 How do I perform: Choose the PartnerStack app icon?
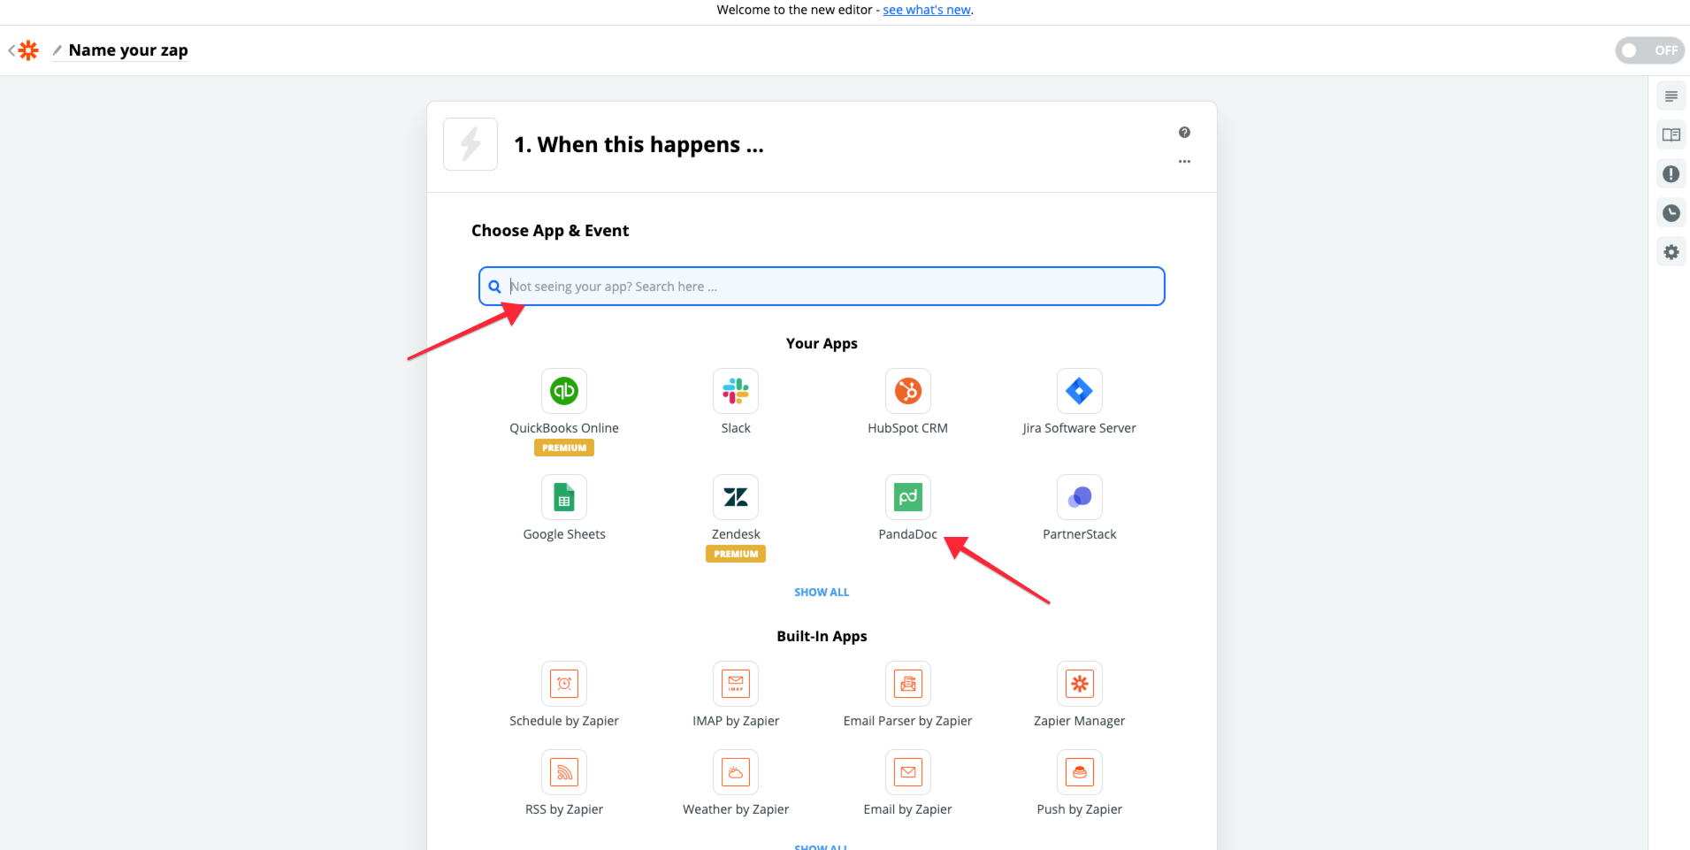(1080, 497)
